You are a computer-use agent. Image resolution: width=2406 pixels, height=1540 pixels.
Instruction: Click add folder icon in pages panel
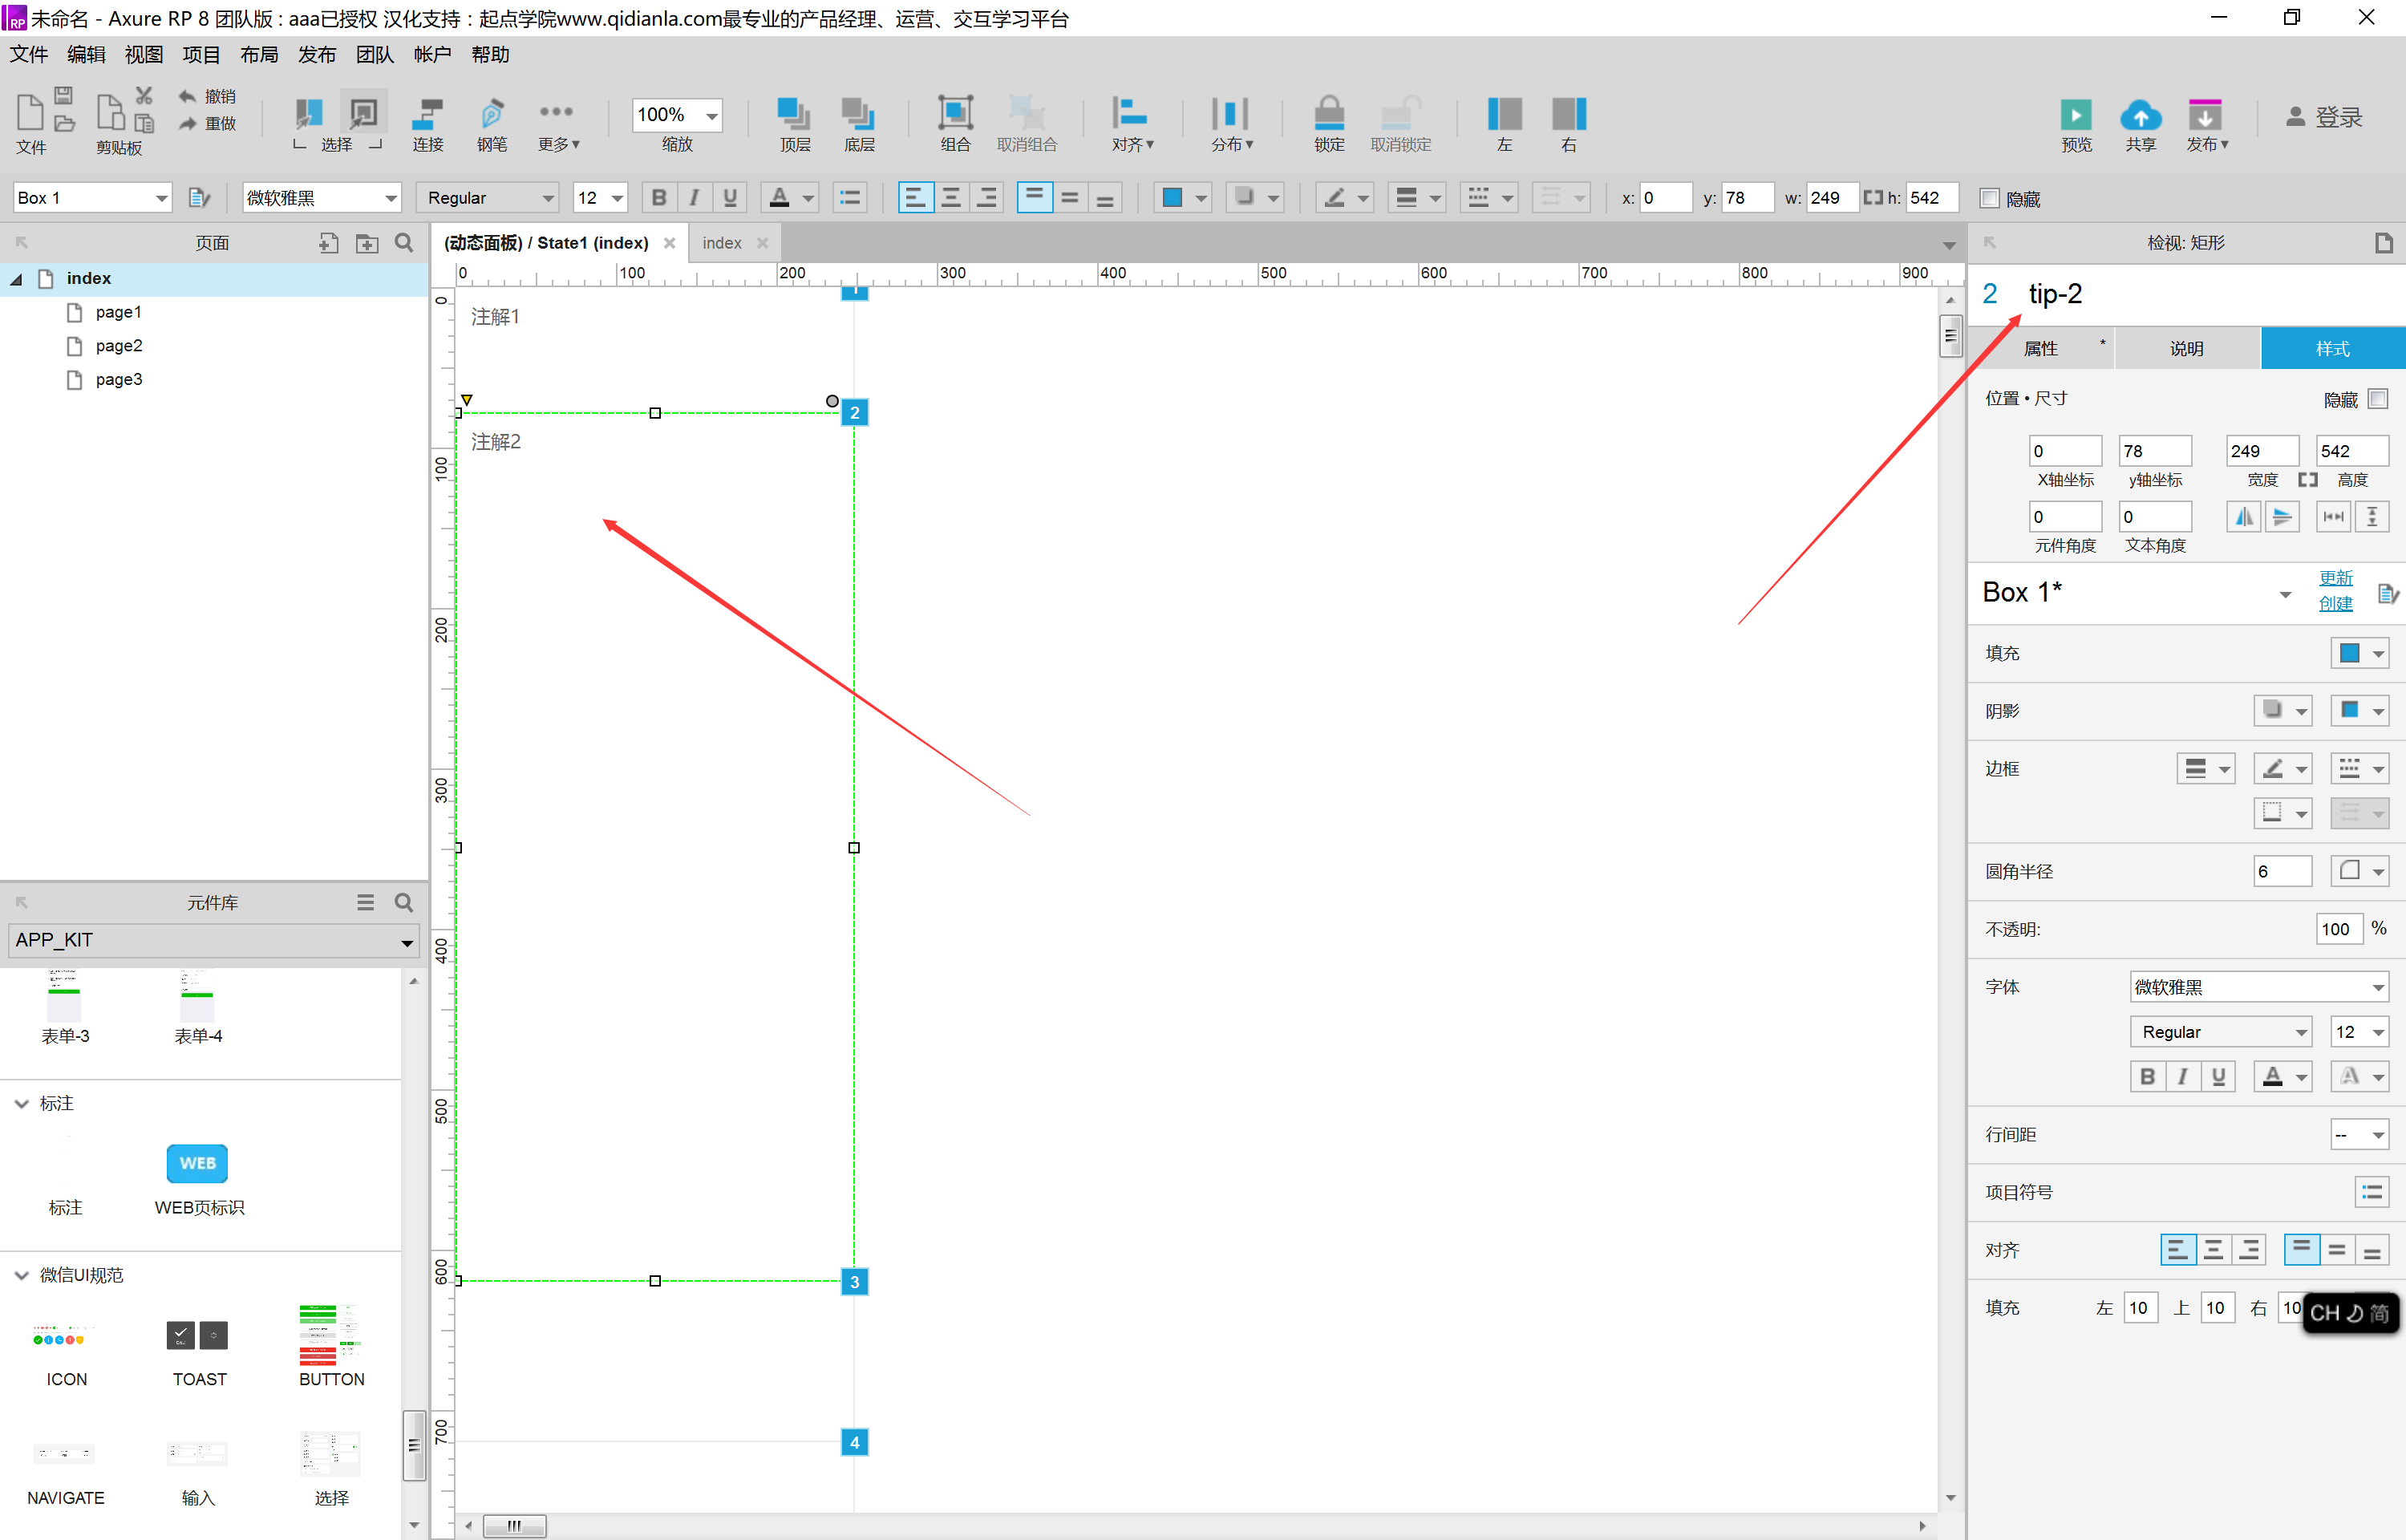(367, 243)
